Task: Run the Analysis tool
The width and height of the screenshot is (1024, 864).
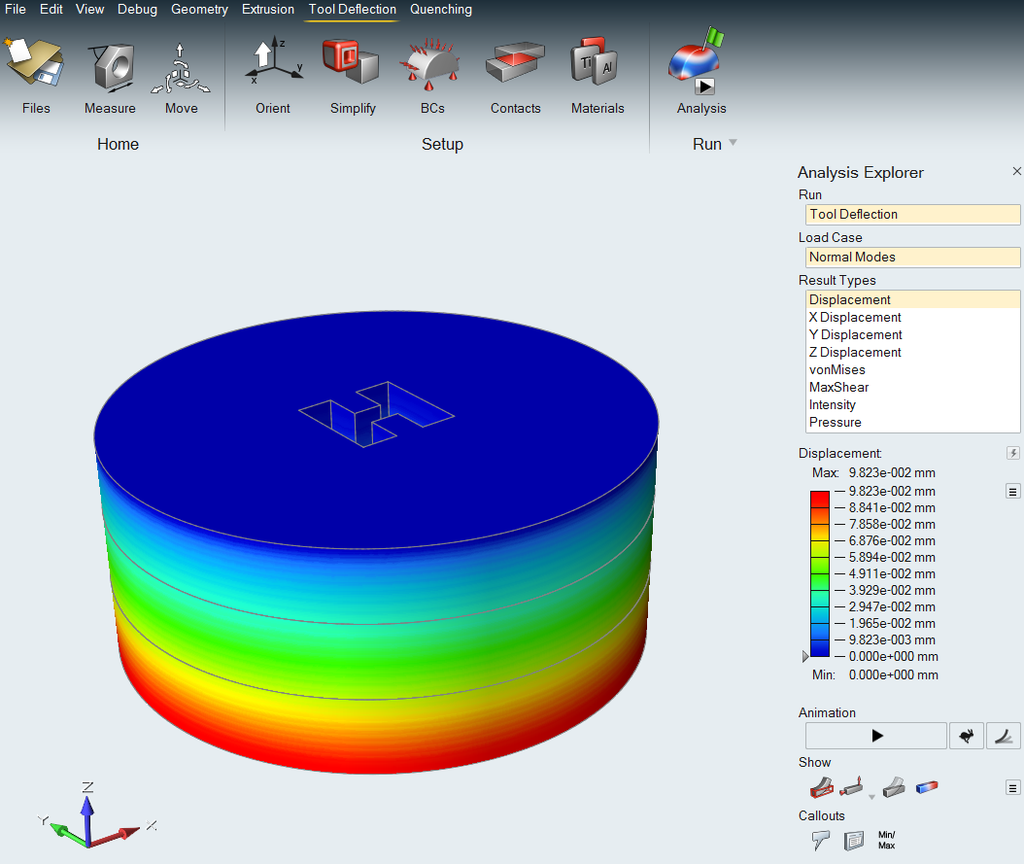Action: 700,66
